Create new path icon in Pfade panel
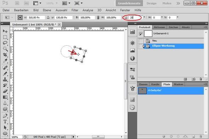 (193, 137)
